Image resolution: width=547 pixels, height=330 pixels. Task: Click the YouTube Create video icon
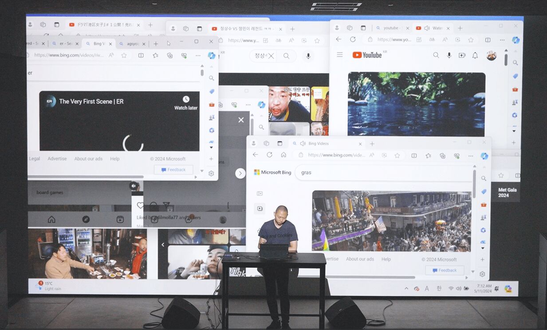click(x=462, y=55)
